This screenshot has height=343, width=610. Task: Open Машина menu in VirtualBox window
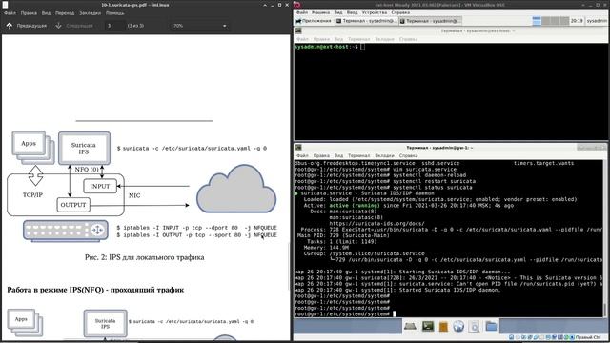click(x=320, y=12)
